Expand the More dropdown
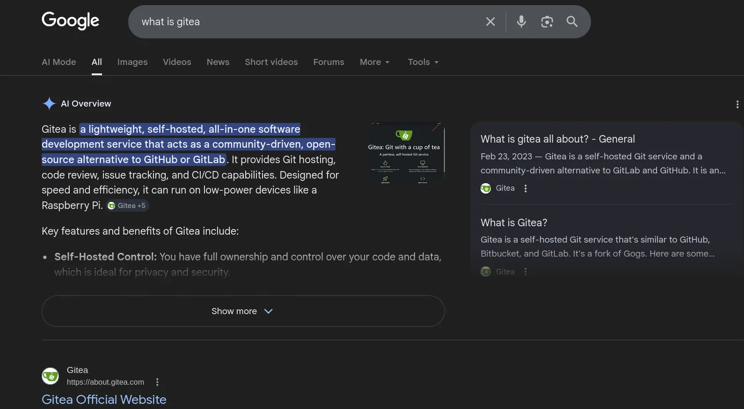Screen dimensions: 744x409 tap(375, 62)
